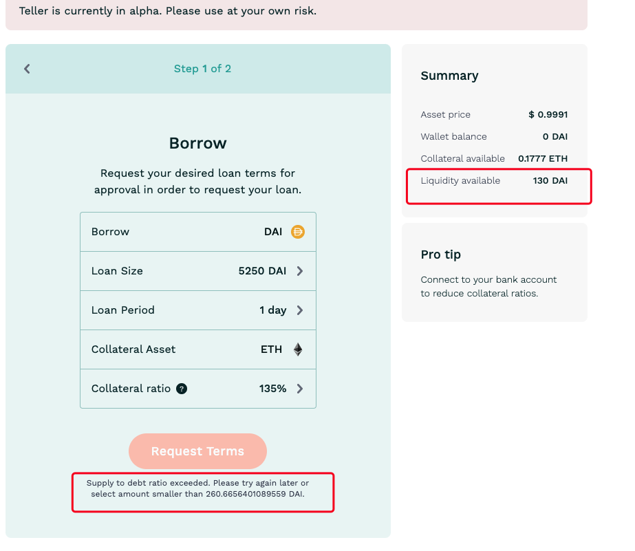Go back using the left chevron arrow

click(x=27, y=69)
